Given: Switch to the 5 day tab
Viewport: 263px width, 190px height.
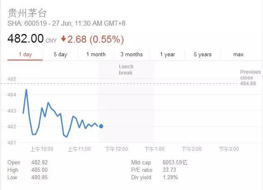Looking at the screenshot, I should pyautogui.click(x=60, y=55).
